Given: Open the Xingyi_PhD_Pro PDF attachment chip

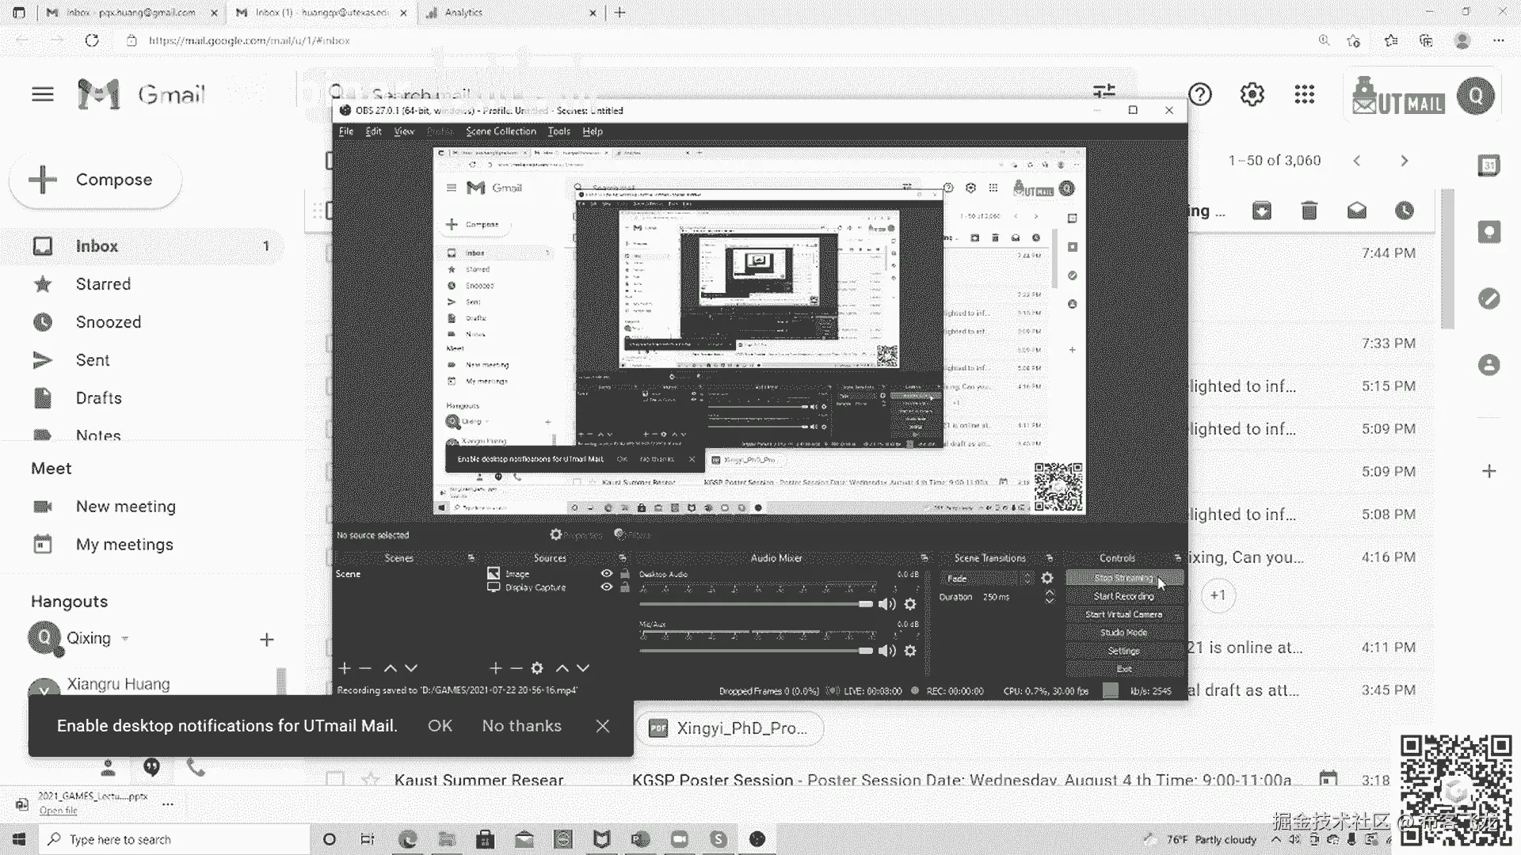Looking at the screenshot, I should 729,728.
